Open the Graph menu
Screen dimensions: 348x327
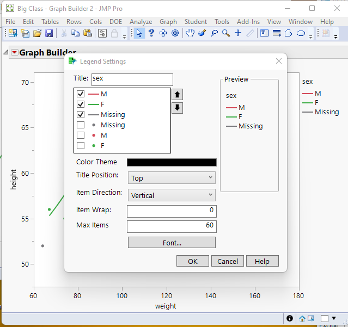168,22
